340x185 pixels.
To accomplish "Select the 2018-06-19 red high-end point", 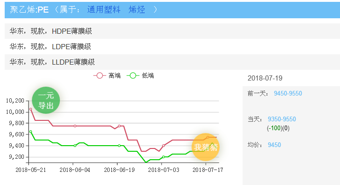I will (x=119, y=126).
